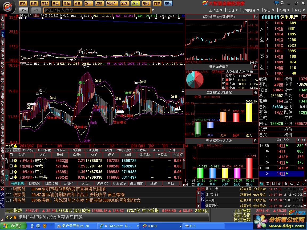Select the 势 tab under 分时成交
Image resolution: width=307 pixels, height=230 pixels.
click(292, 184)
